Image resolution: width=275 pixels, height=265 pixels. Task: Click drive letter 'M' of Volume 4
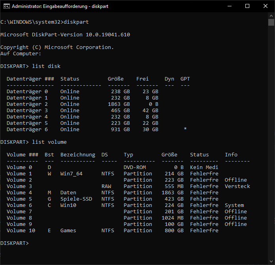pyautogui.click(x=49, y=192)
